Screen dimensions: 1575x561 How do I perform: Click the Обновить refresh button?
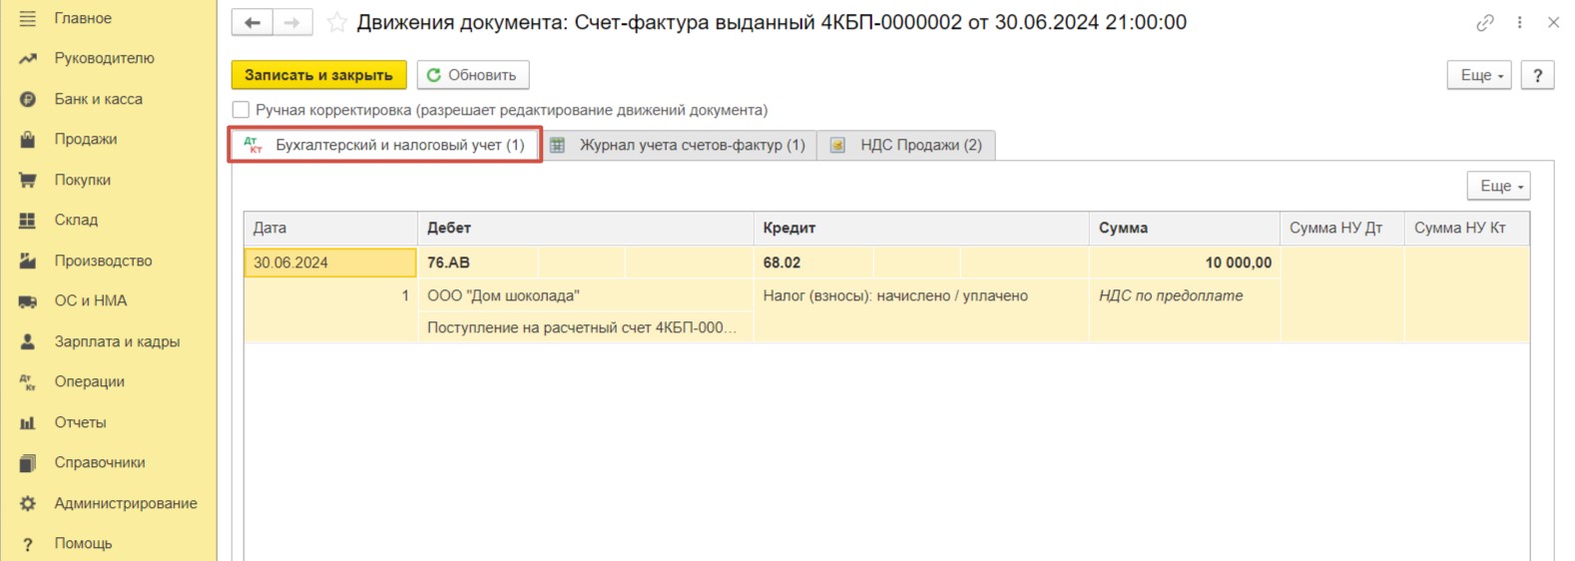tap(473, 75)
